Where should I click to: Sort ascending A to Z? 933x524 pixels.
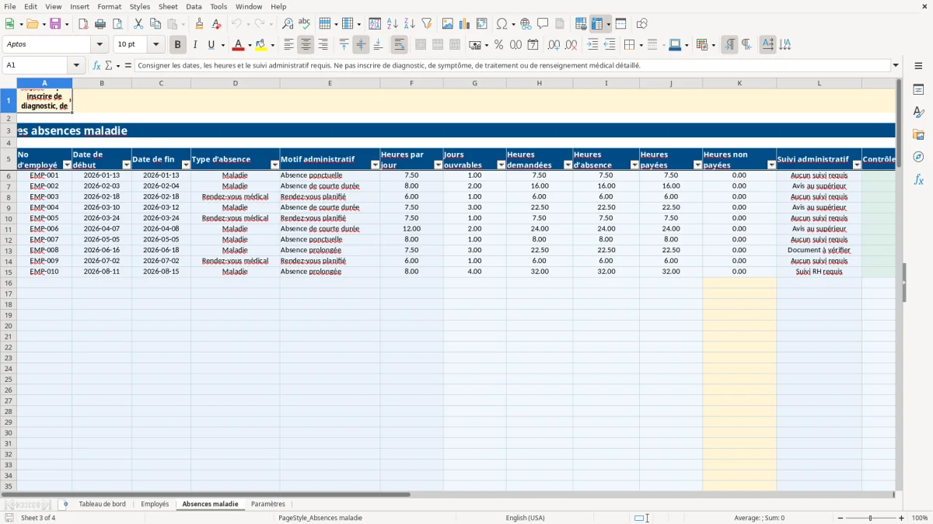392,24
